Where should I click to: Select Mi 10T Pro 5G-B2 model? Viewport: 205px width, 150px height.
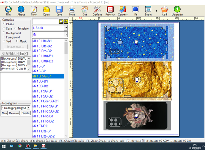(x=48, y=111)
